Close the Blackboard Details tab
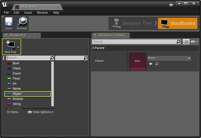Viewport: 201px width, 138px height. pyautogui.click(x=127, y=36)
